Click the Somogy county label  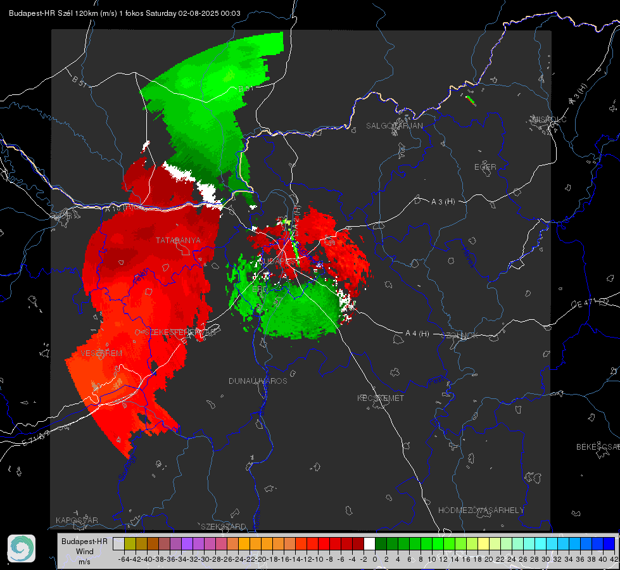(127, 468)
